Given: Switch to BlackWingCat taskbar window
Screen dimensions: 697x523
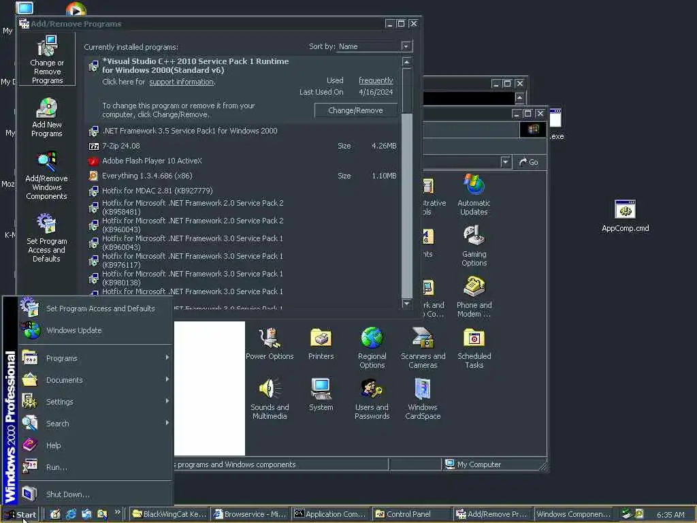Looking at the screenshot, I should tap(169, 514).
